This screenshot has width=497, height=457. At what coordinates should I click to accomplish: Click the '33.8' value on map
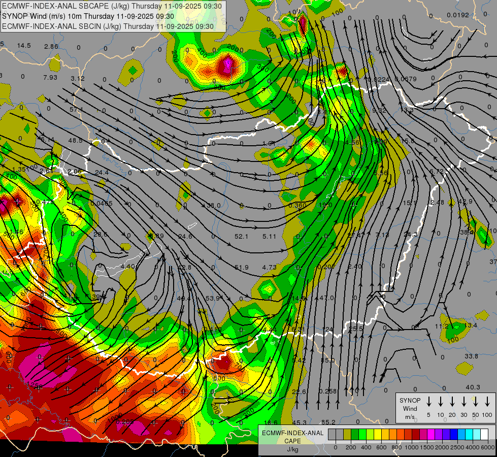point(471,356)
